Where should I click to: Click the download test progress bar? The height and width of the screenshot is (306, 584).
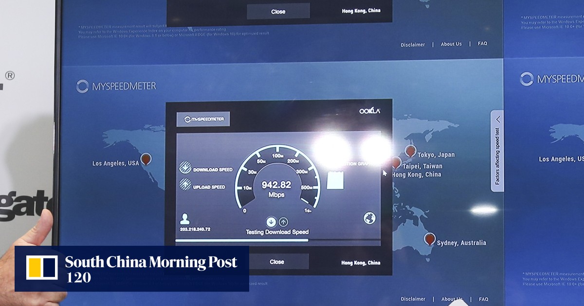click(277, 240)
